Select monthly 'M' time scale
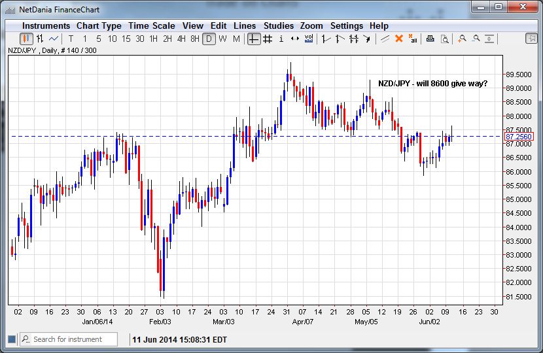The image size is (543, 353). point(237,39)
